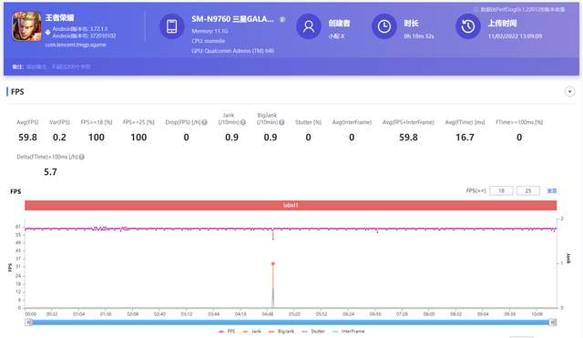The image size is (583, 338).
Task: Click the FPS>=25 [%] value 100
Action: click(138, 138)
